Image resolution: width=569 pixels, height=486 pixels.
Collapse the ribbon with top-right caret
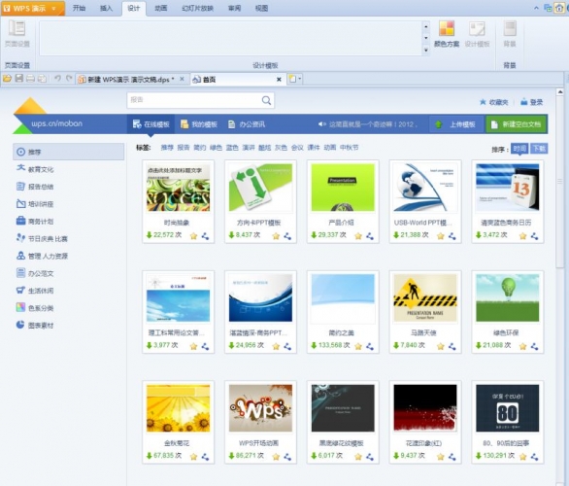pos(536,8)
